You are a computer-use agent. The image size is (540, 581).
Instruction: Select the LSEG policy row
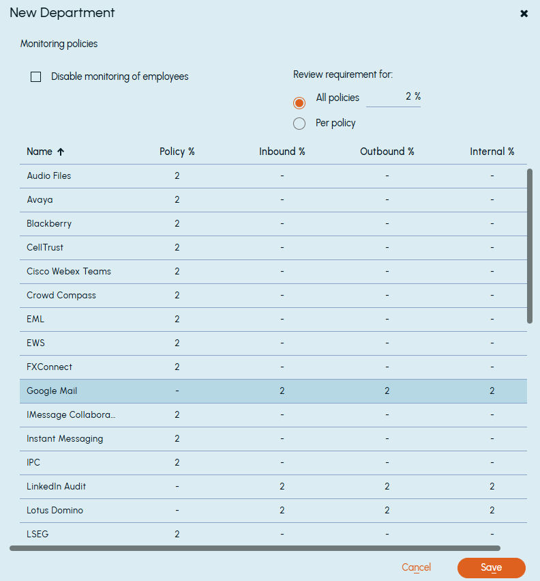[273, 535]
